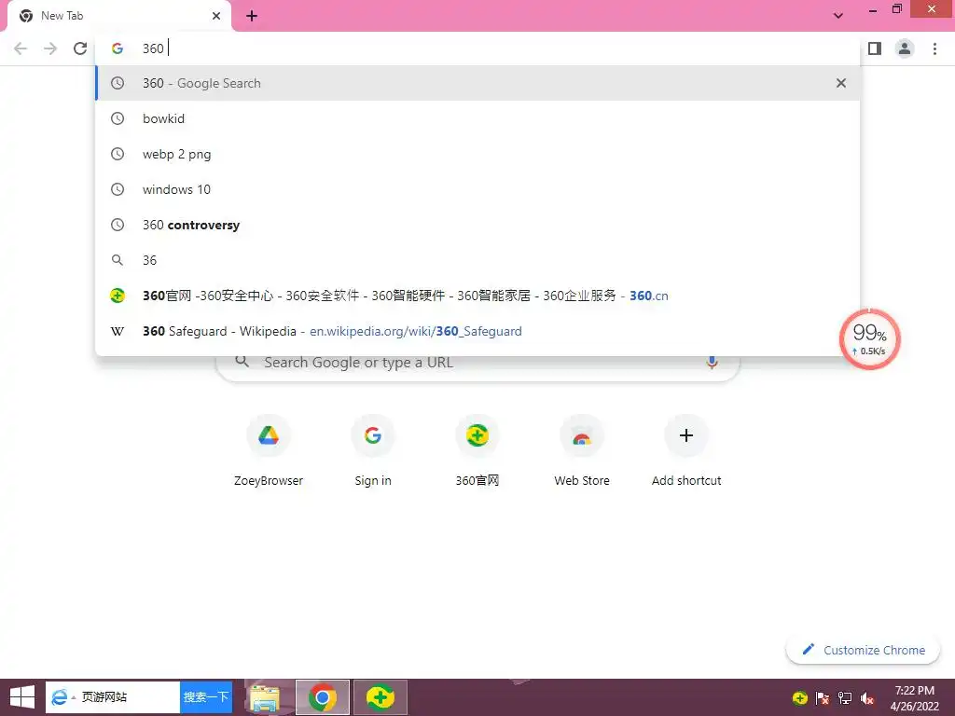Click the Internet Explorer icon in taskbar search
The image size is (955, 716).
pyautogui.click(x=60, y=697)
